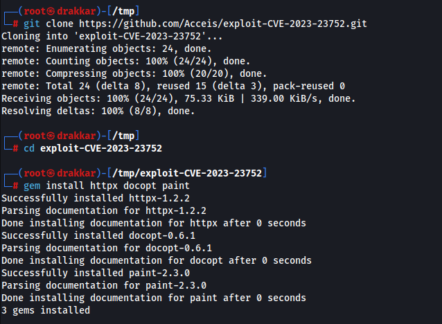Click the 'git' command in first prompt
The height and width of the screenshot is (324, 442).
click(32, 24)
